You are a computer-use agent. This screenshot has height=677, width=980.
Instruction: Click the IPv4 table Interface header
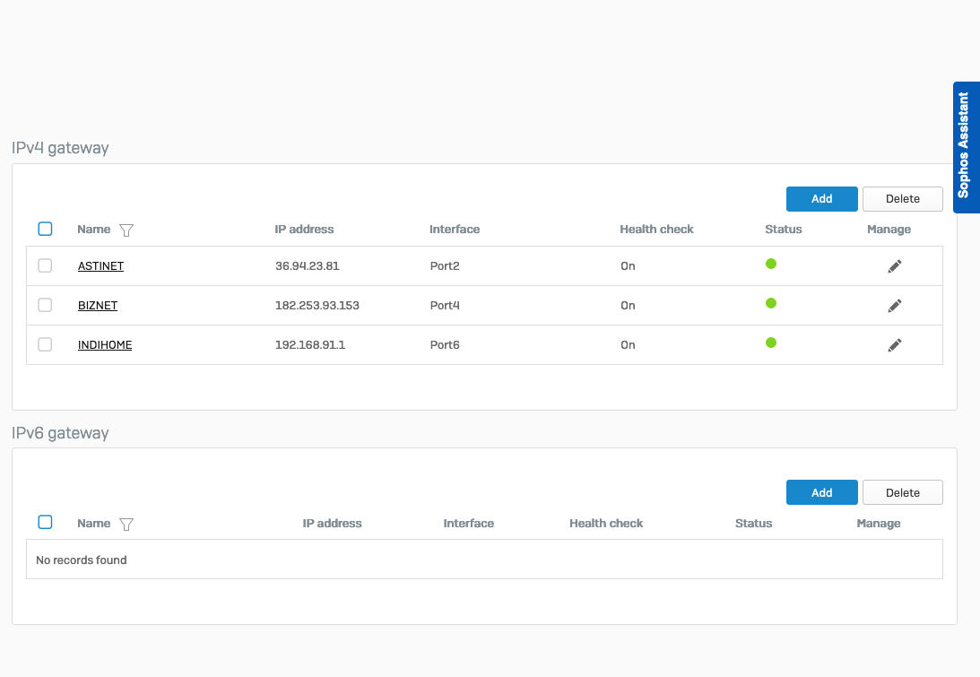coord(455,230)
